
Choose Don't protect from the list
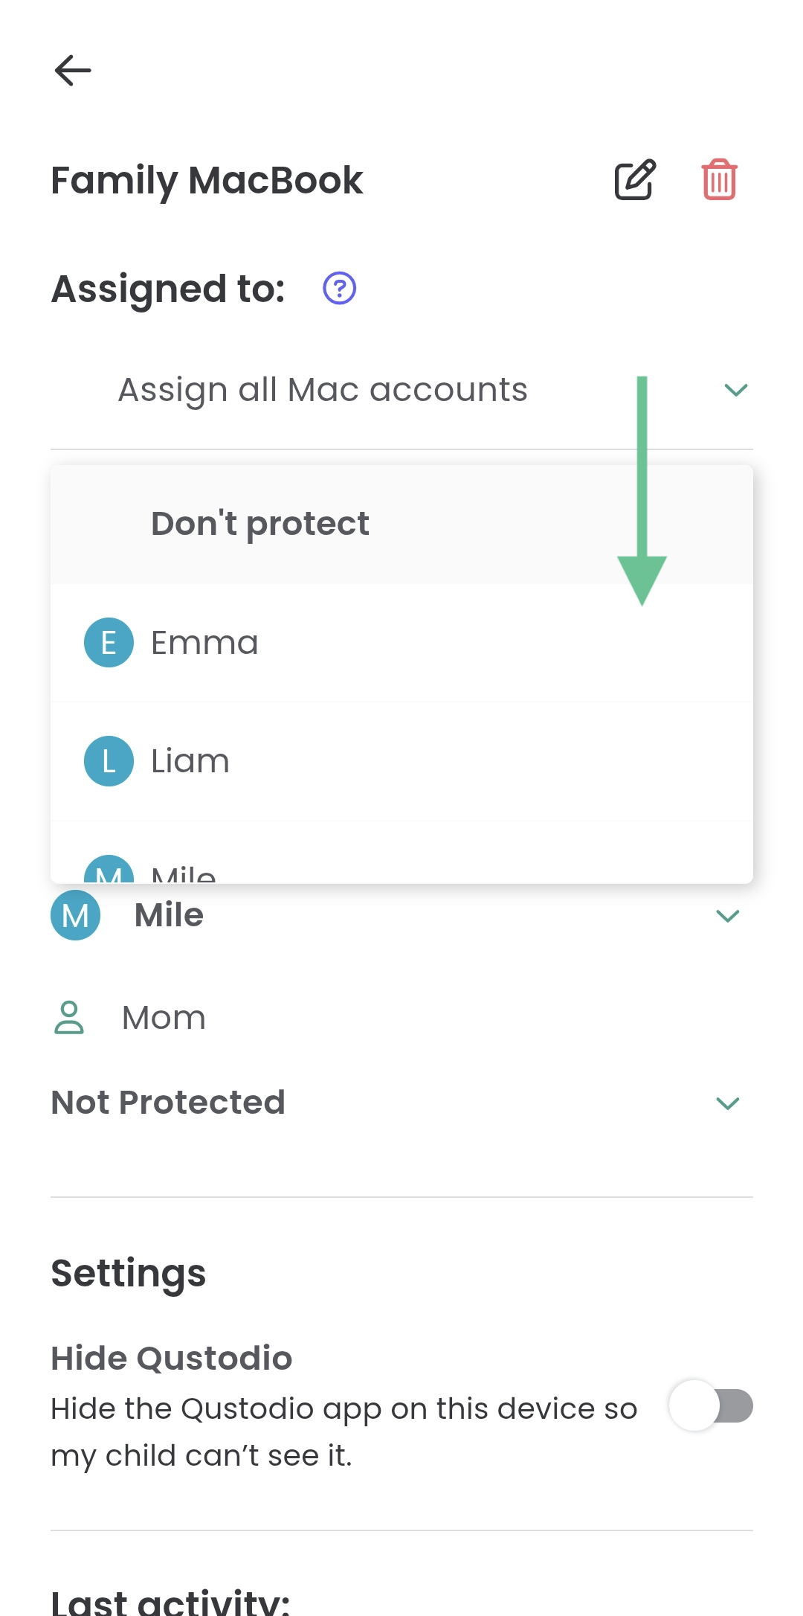pos(259,523)
